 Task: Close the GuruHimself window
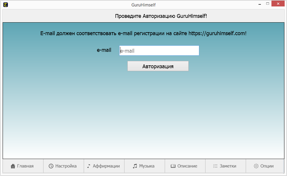(x=278, y=4)
